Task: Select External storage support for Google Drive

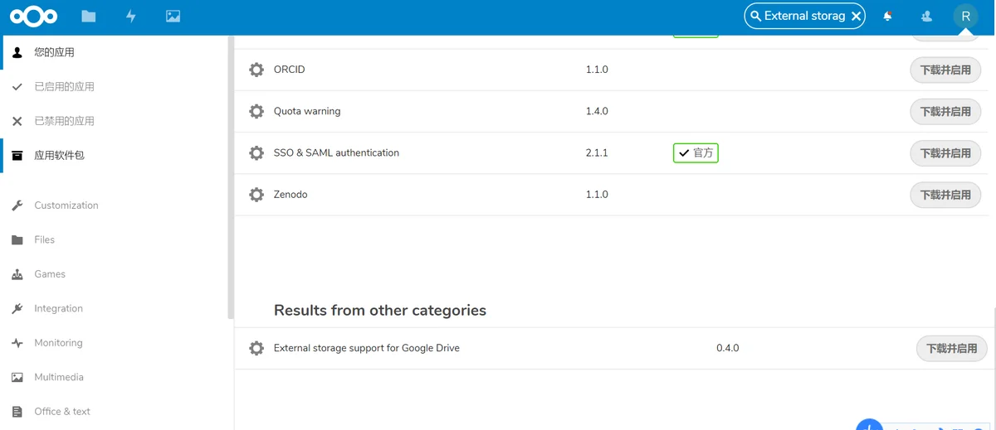Action: pos(366,349)
